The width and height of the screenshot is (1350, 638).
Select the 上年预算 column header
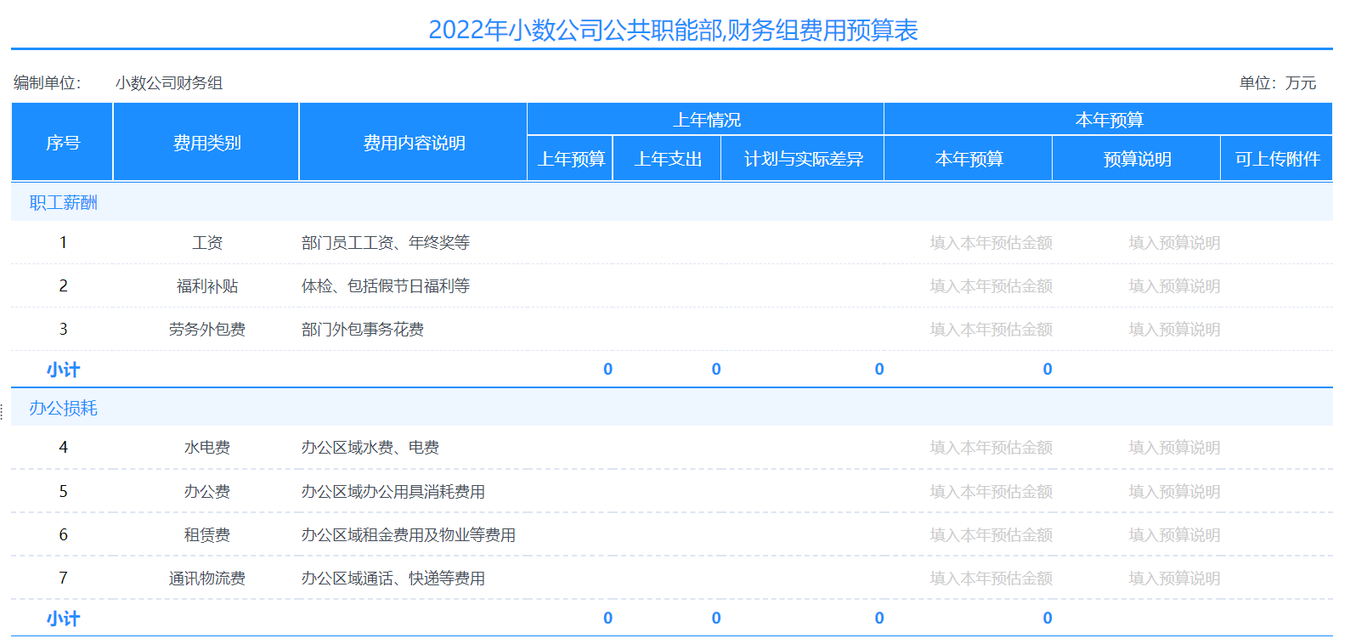[x=571, y=159]
